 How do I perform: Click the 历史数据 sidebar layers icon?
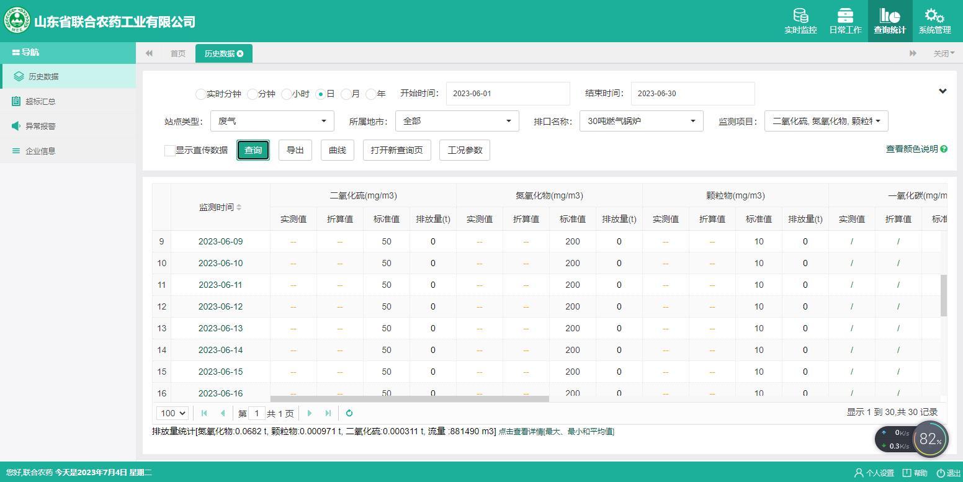point(19,76)
